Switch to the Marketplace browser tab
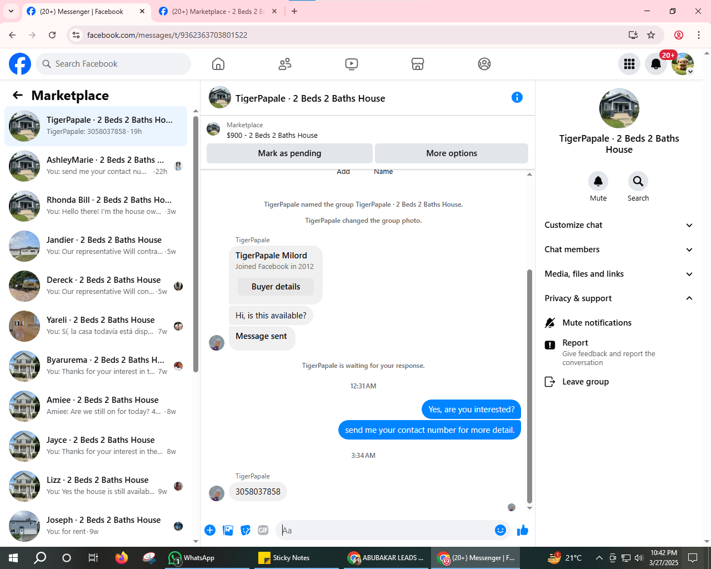711x569 pixels. (218, 11)
